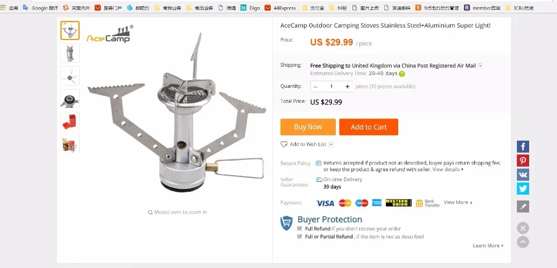This screenshot has height=268, width=557.
Task: Decrease quantity with the minus button
Action: pyautogui.click(x=315, y=87)
